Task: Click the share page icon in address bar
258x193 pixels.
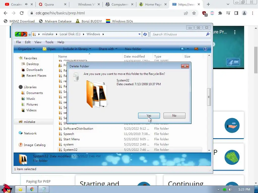Action: (x=186, y=13)
